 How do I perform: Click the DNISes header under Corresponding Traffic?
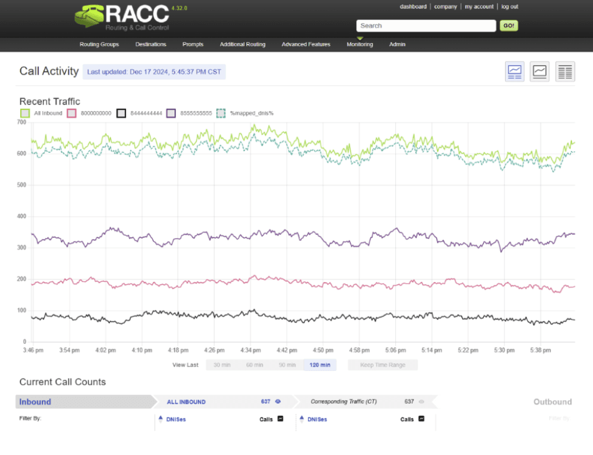[317, 419]
